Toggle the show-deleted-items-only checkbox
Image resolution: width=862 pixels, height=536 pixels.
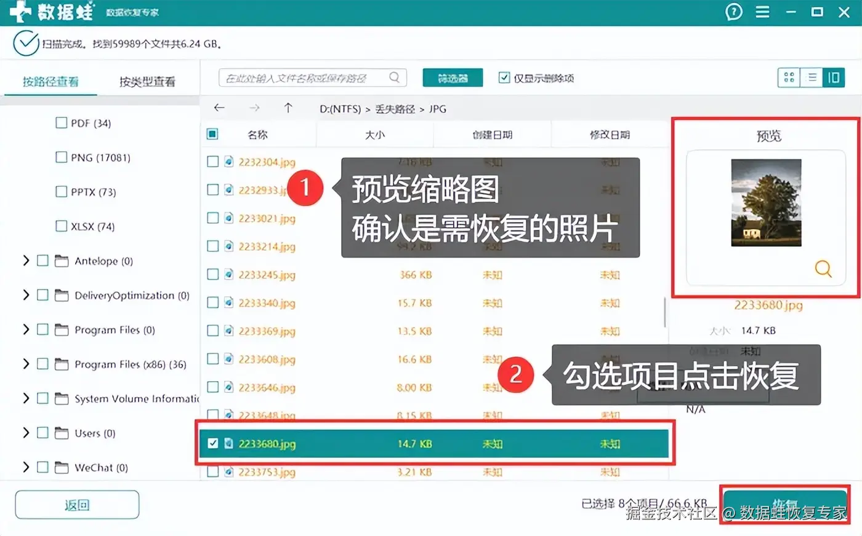[504, 77]
